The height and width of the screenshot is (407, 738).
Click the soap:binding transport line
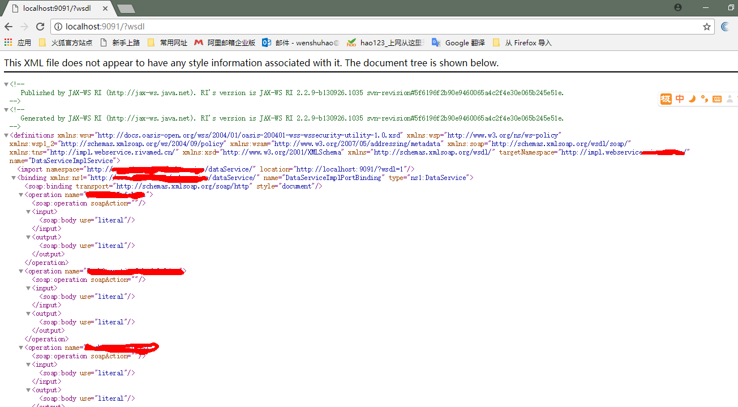coord(173,186)
